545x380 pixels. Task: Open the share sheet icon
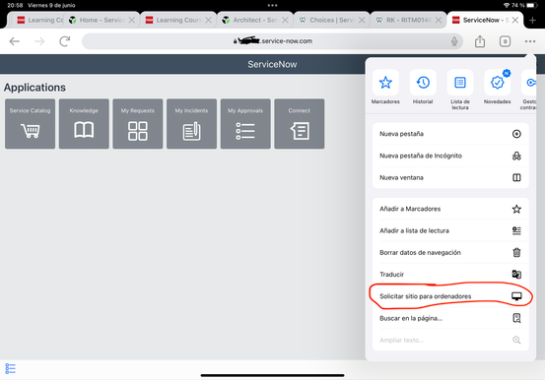(x=480, y=41)
